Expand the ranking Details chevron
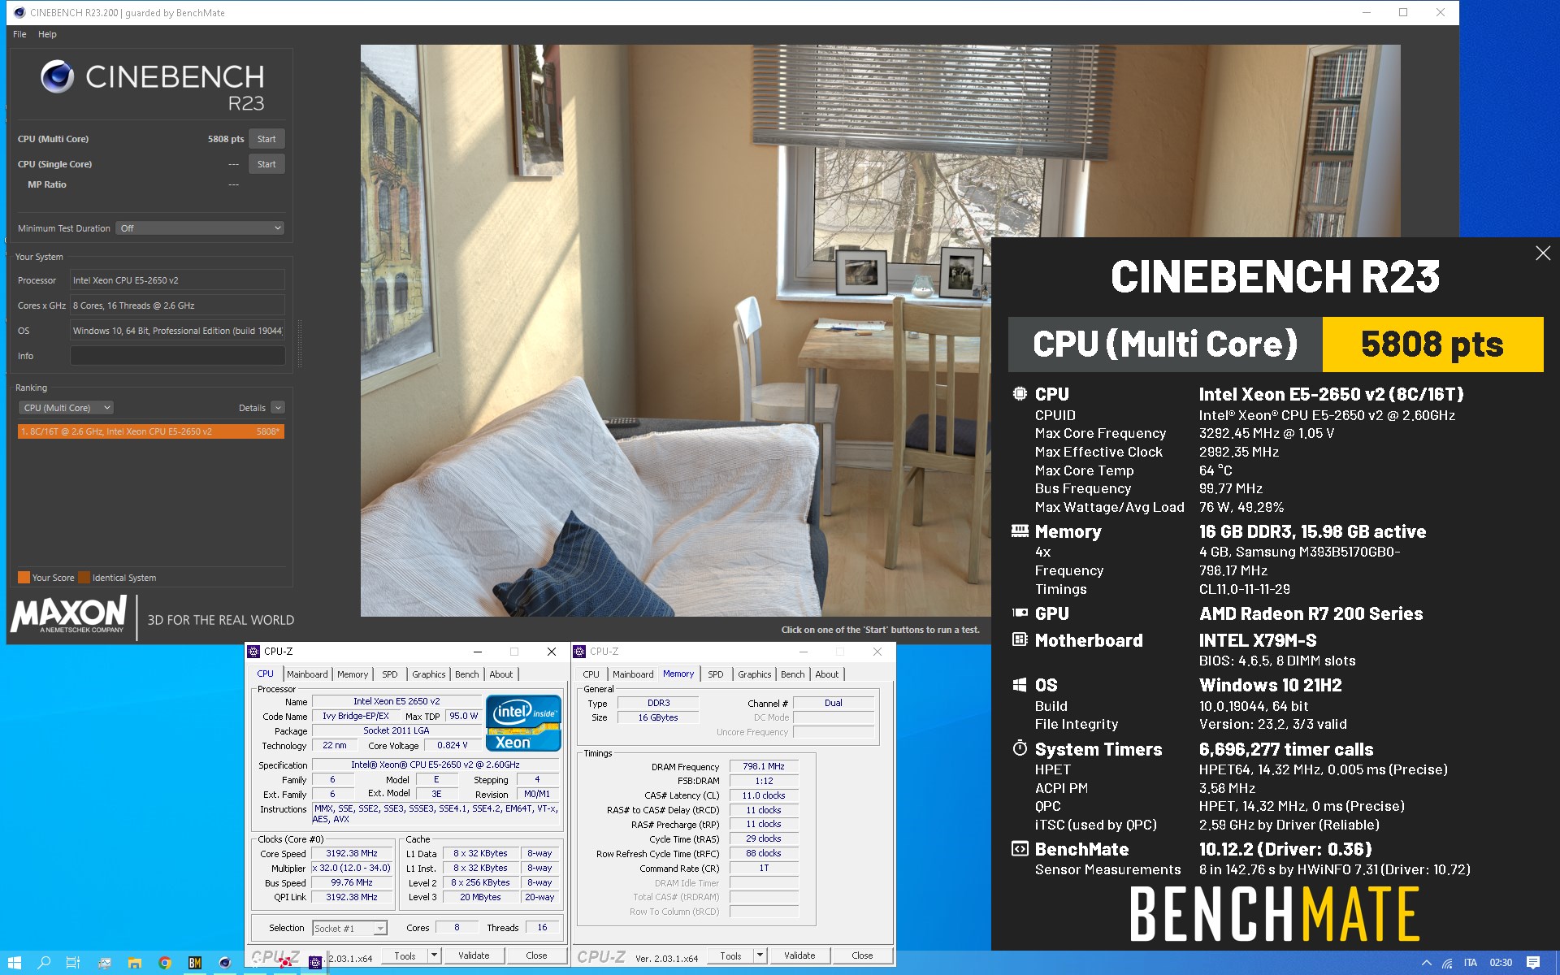 278,408
